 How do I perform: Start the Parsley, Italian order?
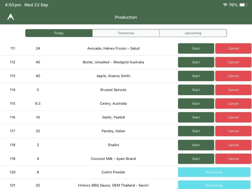[196, 131]
